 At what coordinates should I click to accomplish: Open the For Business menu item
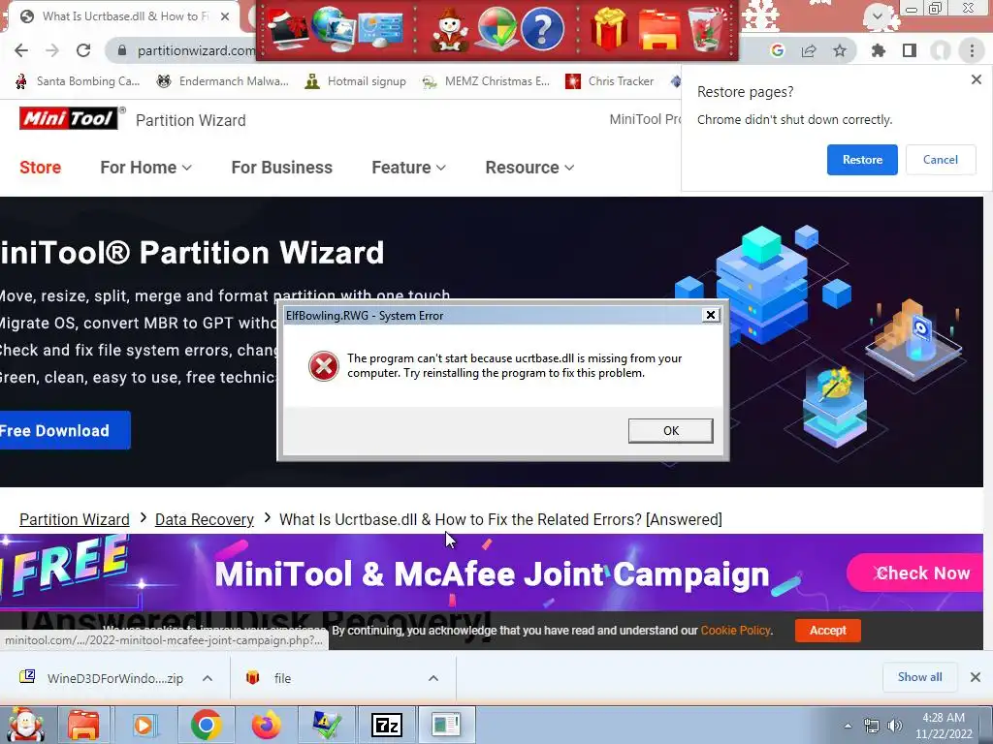pyautogui.click(x=282, y=168)
